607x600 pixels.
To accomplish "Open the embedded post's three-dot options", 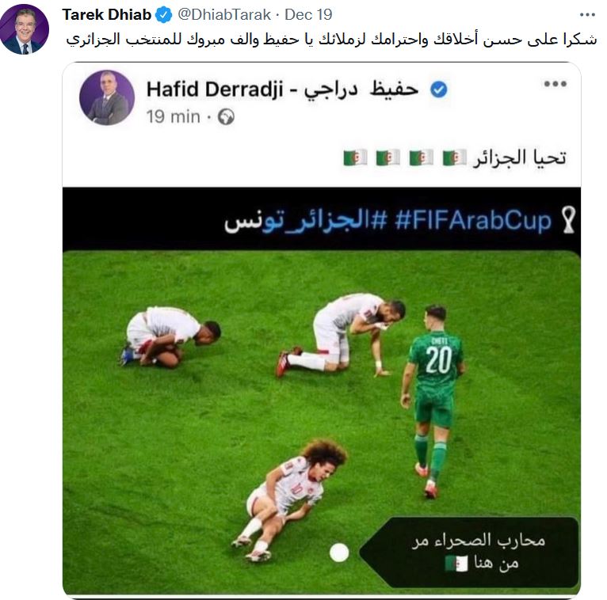I will [x=555, y=84].
